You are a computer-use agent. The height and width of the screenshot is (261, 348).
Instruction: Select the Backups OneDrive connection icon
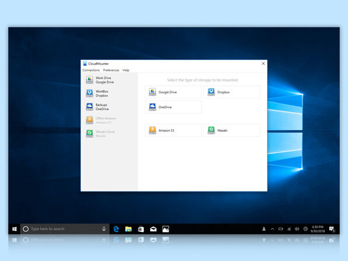pos(89,107)
